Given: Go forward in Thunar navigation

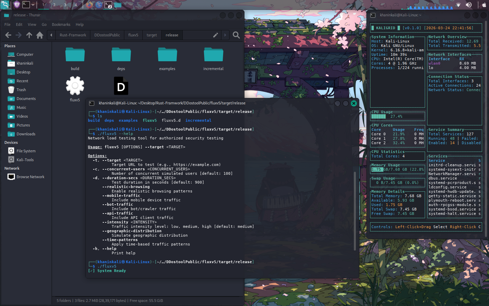Looking at the screenshot, I should pos(19,35).
